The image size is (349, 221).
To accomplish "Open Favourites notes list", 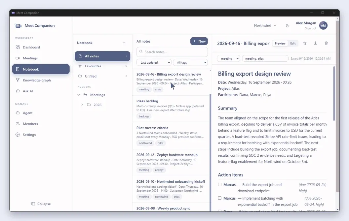I will pos(102,66).
